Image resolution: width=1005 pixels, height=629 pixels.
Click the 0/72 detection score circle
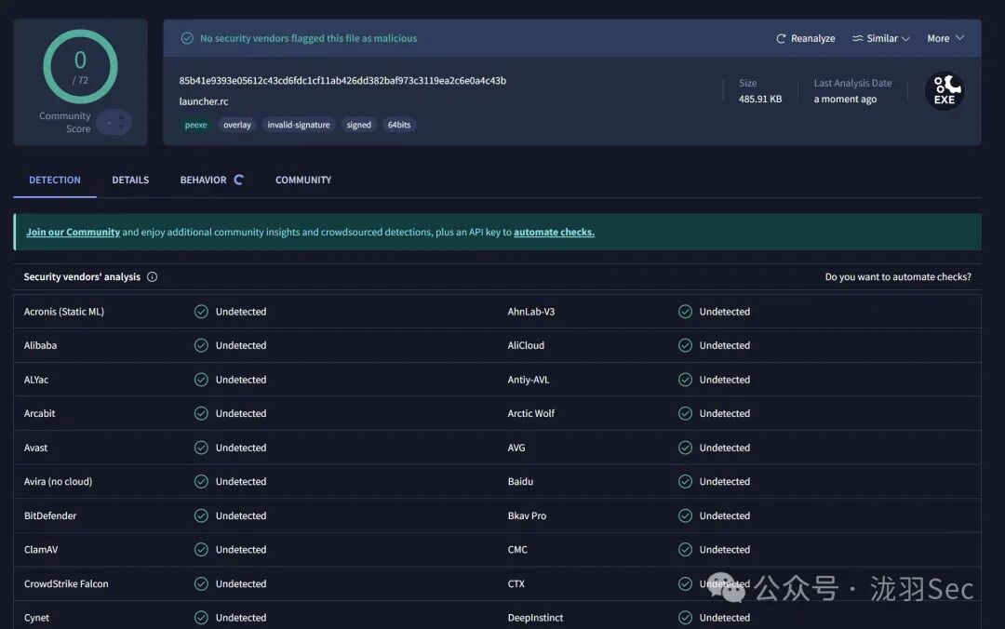click(80, 67)
